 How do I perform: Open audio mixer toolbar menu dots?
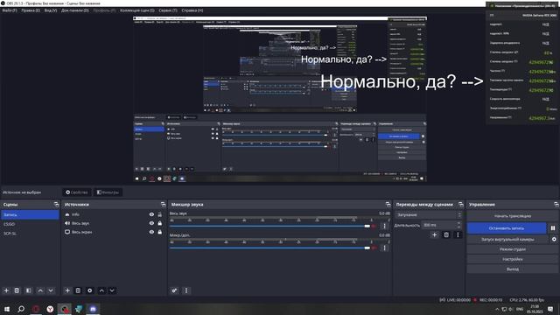click(x=186, y=290)
